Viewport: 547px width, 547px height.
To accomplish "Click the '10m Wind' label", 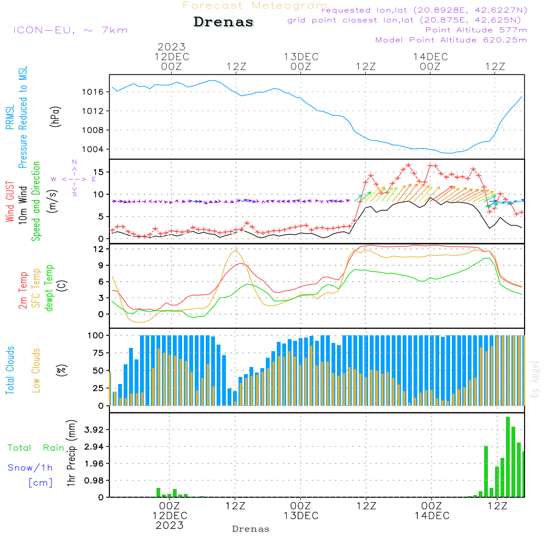I will (22, 205).
